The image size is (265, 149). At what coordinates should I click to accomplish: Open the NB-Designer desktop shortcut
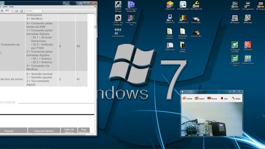coord(235,19)
